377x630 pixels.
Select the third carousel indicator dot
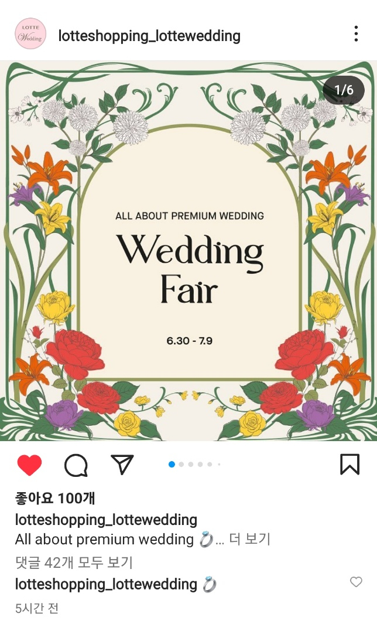click(191, 465)
